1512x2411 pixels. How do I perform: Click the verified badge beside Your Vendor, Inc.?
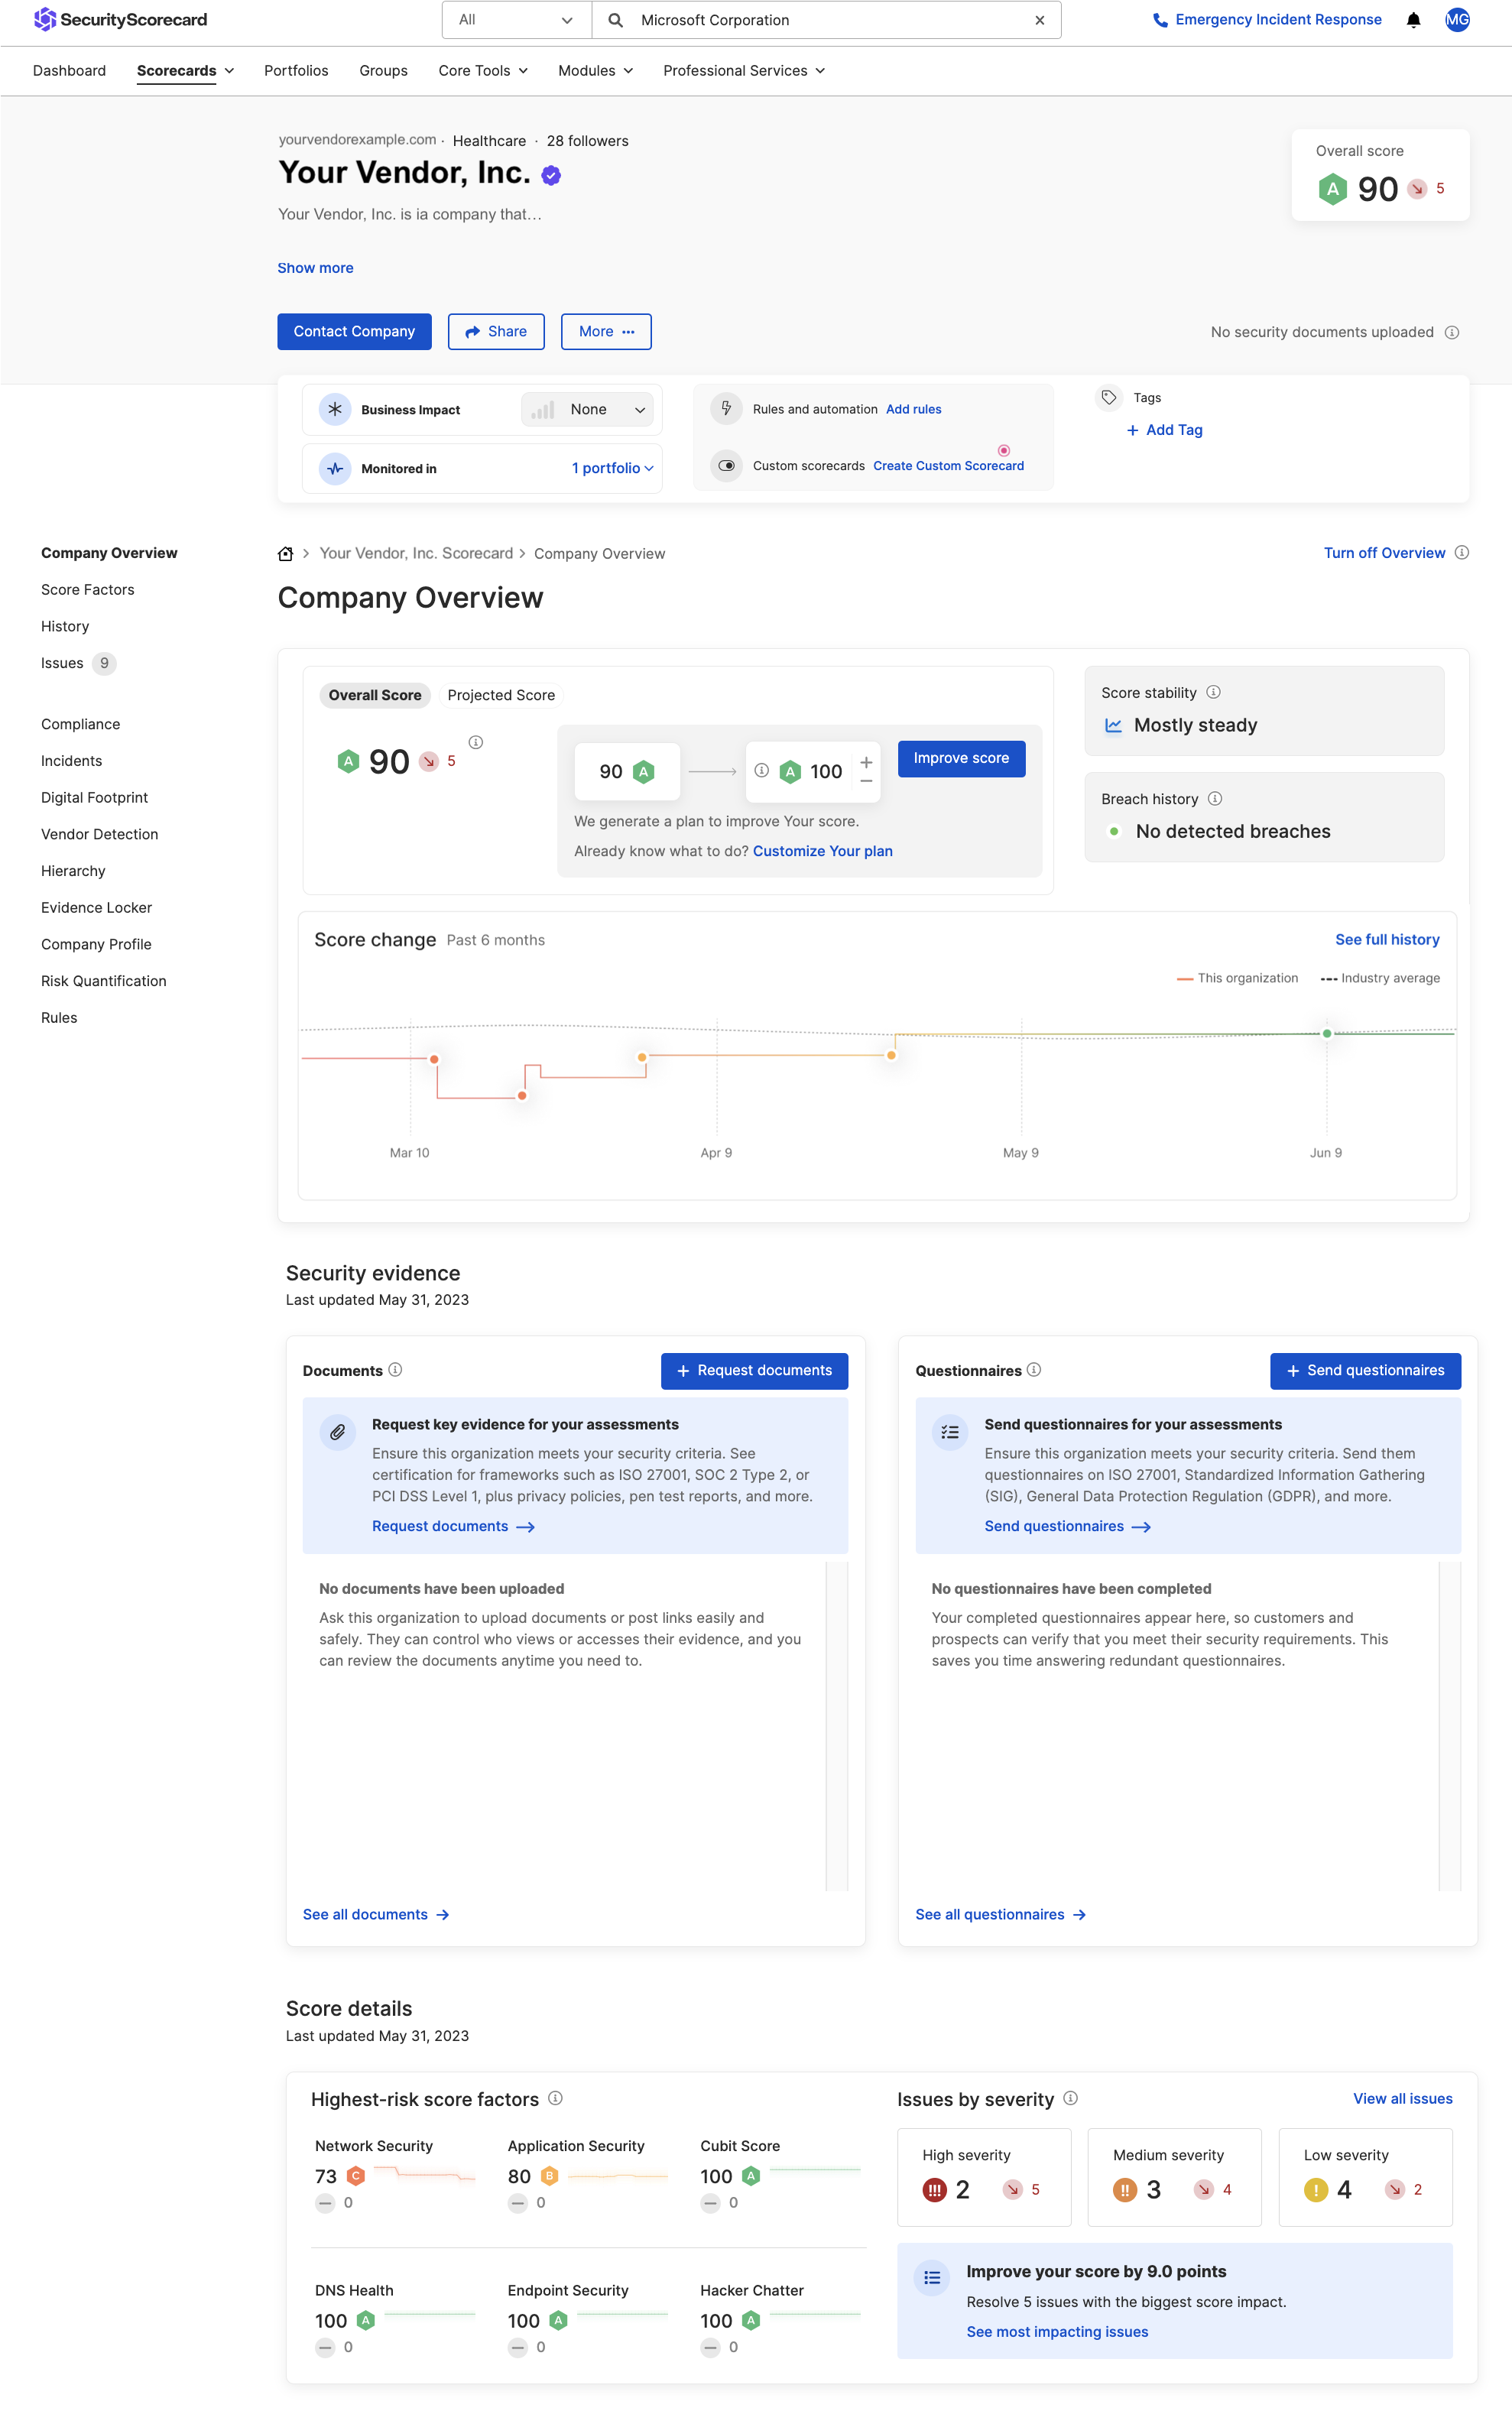point(551,175)
